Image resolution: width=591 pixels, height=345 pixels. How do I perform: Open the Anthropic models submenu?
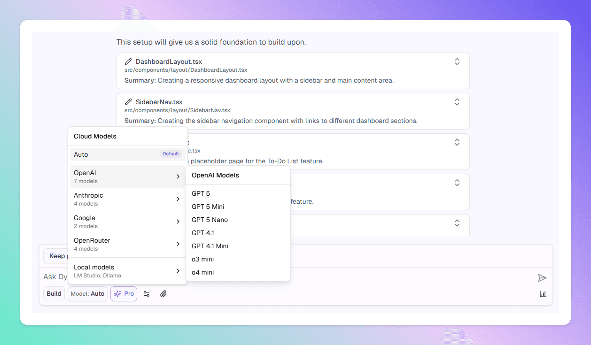point(127,199)
